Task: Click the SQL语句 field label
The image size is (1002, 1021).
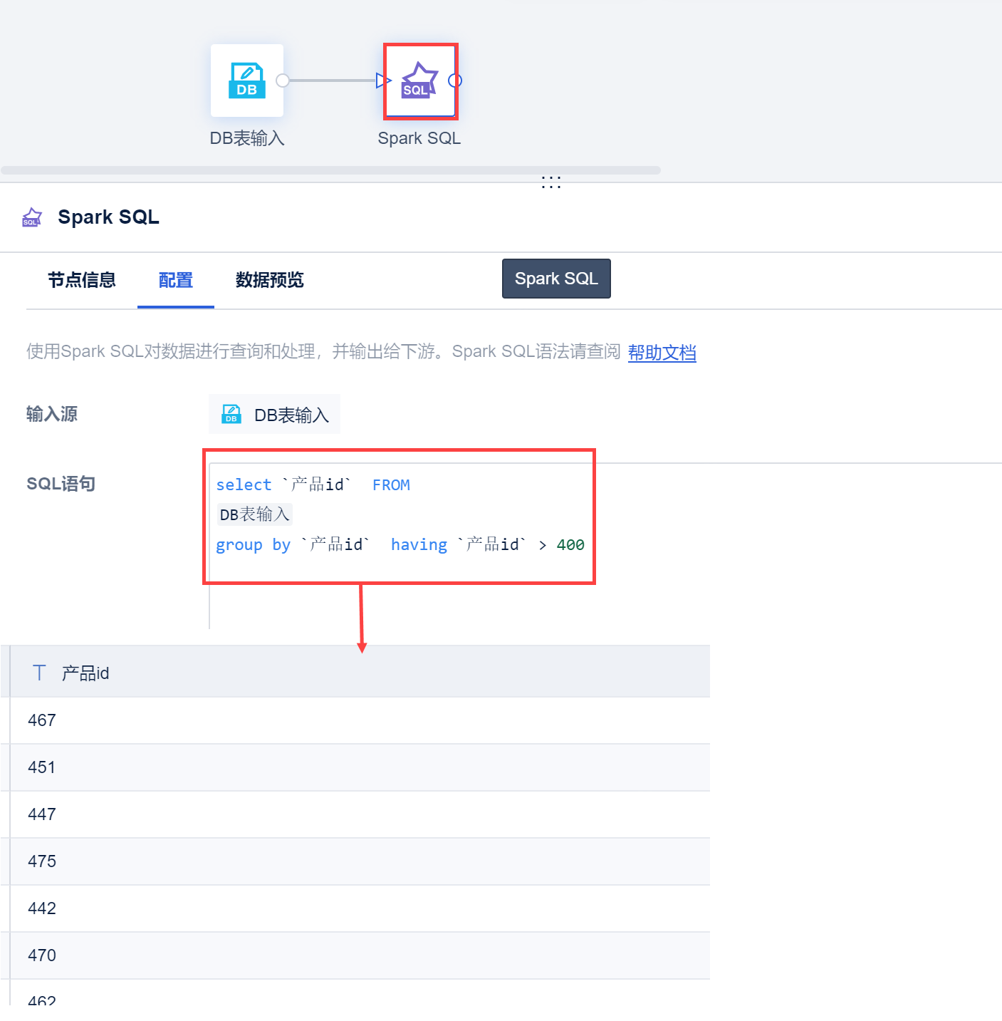Action: 61,484
